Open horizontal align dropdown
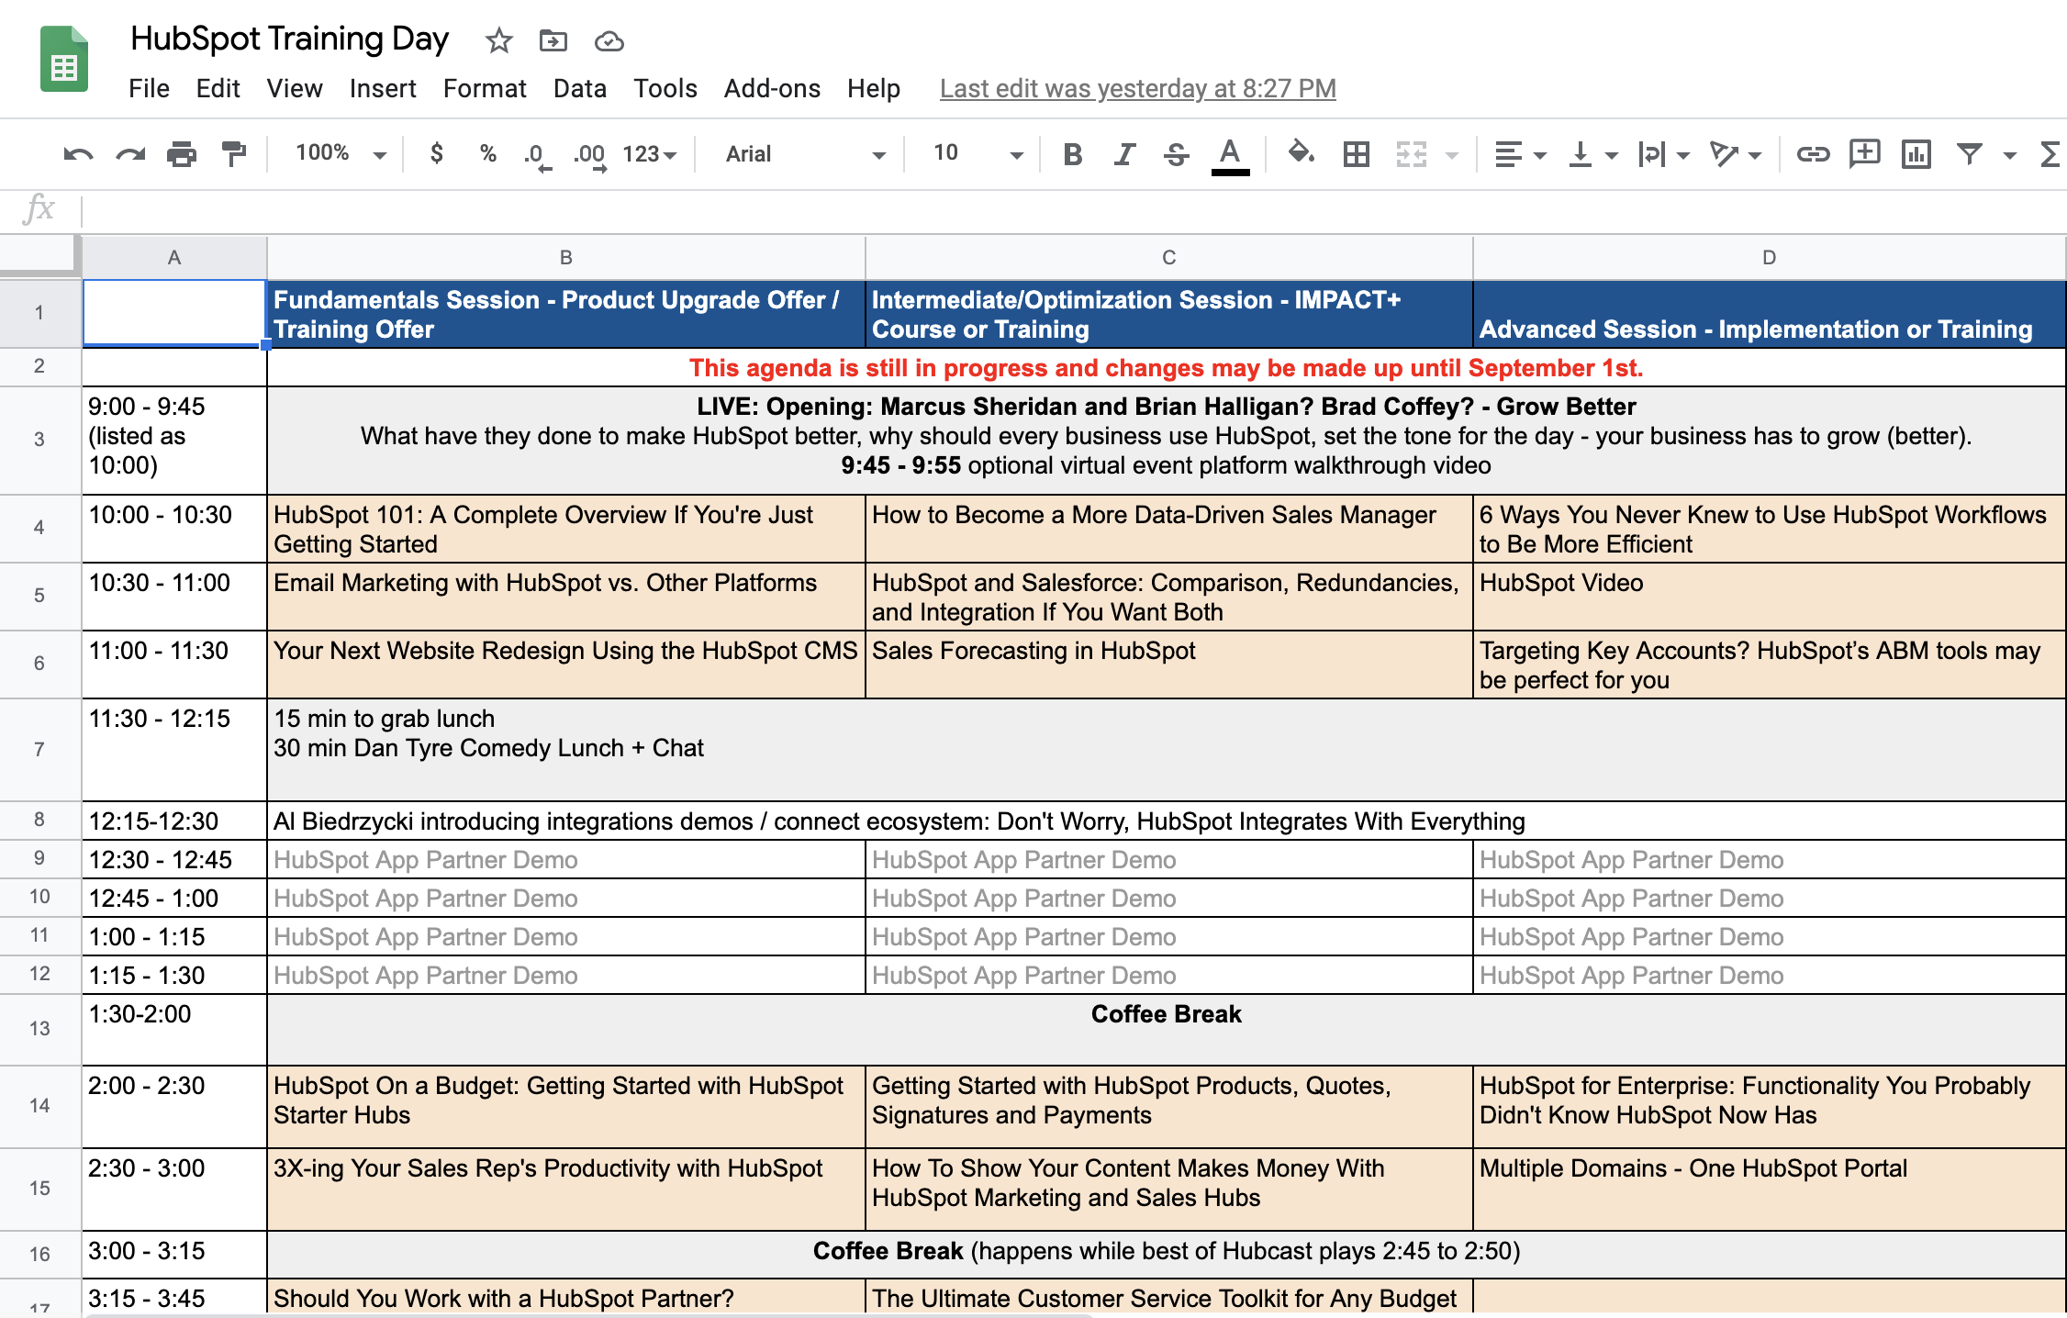The width and height of the screenshot is (2067, 1318). 1520,154
